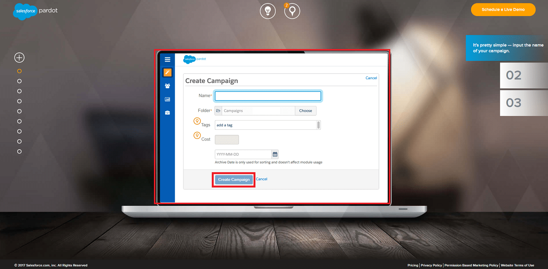Viewport: 548px width, 269px height.
Task: Click the '© 2017 Salesforce.com' copyright text
Action: 51,265
